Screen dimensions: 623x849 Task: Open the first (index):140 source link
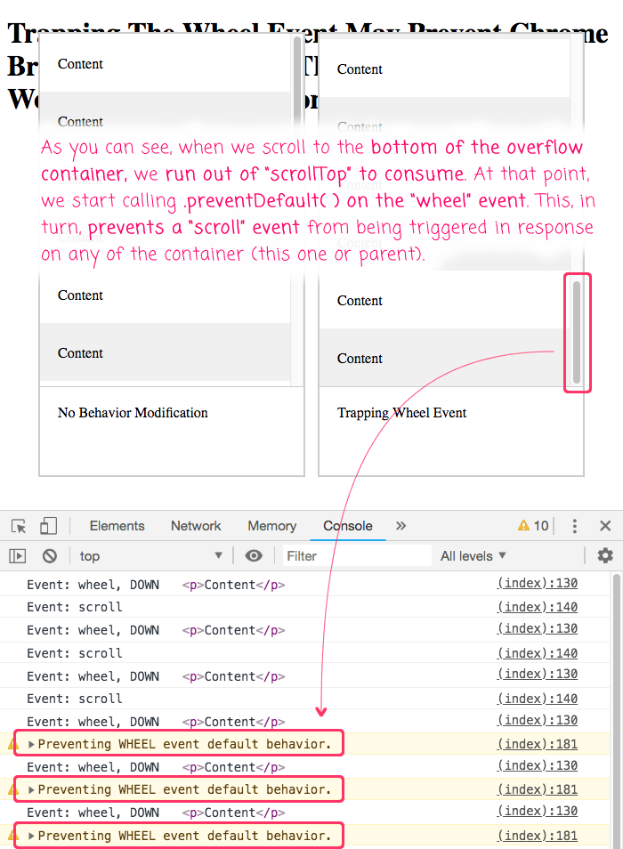click(x=538, y=607)
